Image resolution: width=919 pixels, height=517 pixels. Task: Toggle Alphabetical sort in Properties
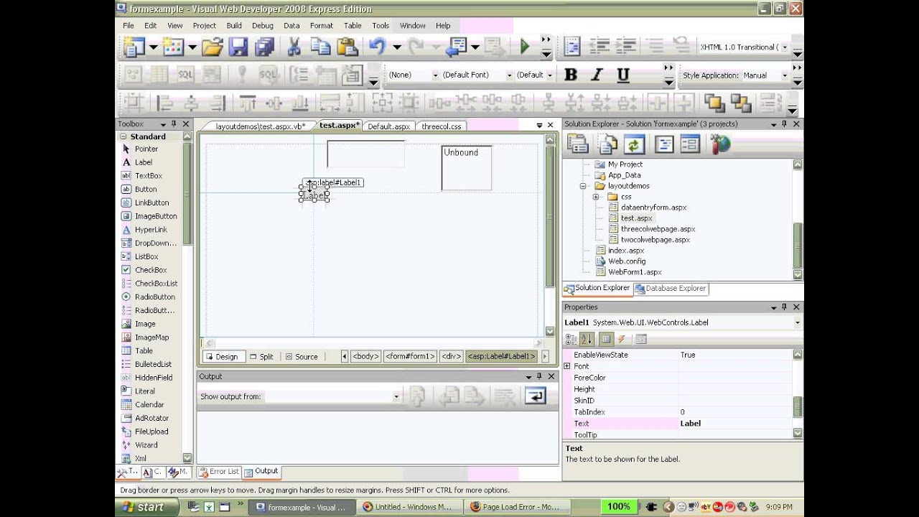(x=586, y=339)
